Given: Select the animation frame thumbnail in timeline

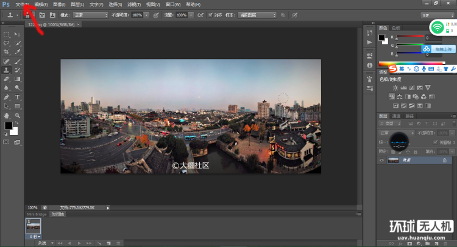Looking at the screenshot, I should (33, 225).
